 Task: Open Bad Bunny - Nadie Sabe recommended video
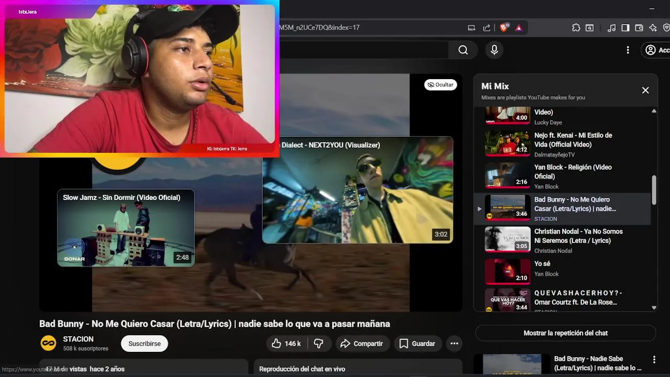point(597,363)
